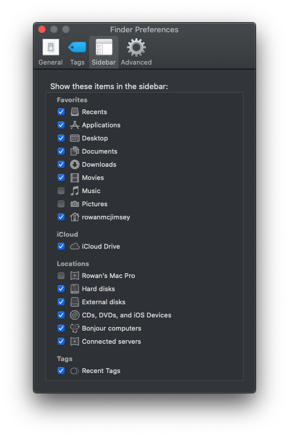Open the blue Tags preferences icon
The height and width of the screenshot is (437, 289).
coord(77,47)
